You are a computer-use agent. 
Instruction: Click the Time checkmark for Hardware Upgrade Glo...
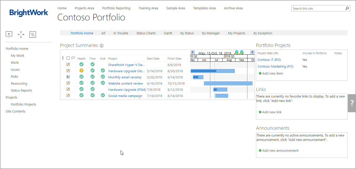coord(93,70)
